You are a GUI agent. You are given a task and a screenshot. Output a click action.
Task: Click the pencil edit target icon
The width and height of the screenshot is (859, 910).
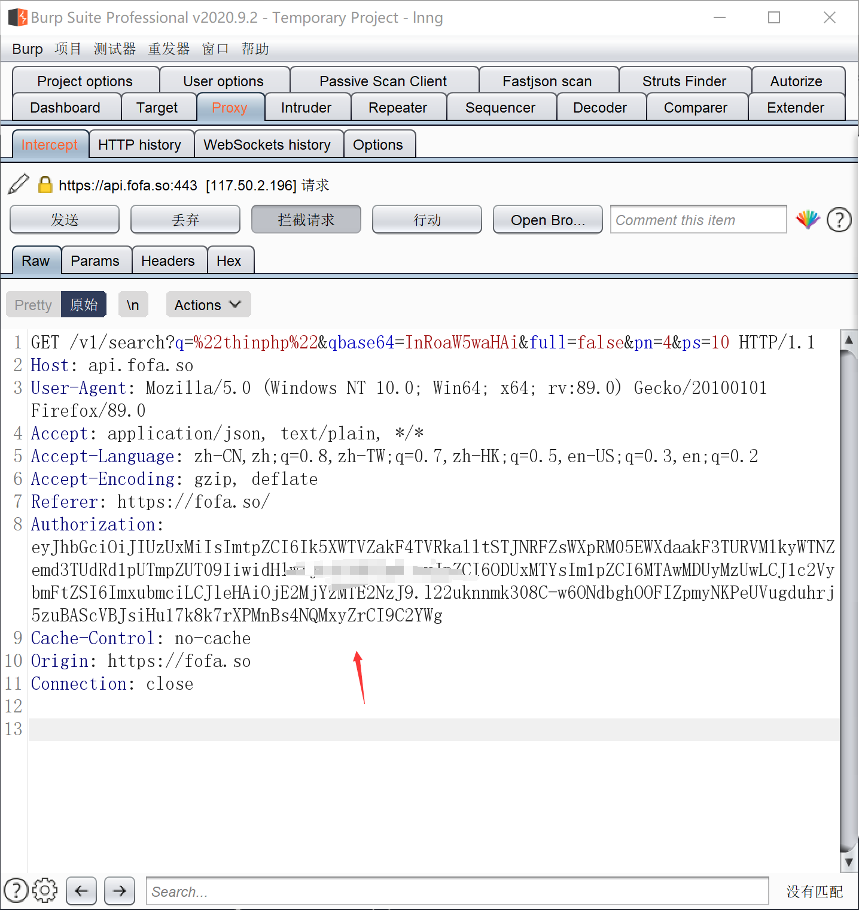point(19,184)
